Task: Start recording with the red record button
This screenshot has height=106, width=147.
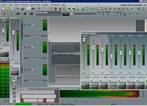Action: [x=4, y=14]
